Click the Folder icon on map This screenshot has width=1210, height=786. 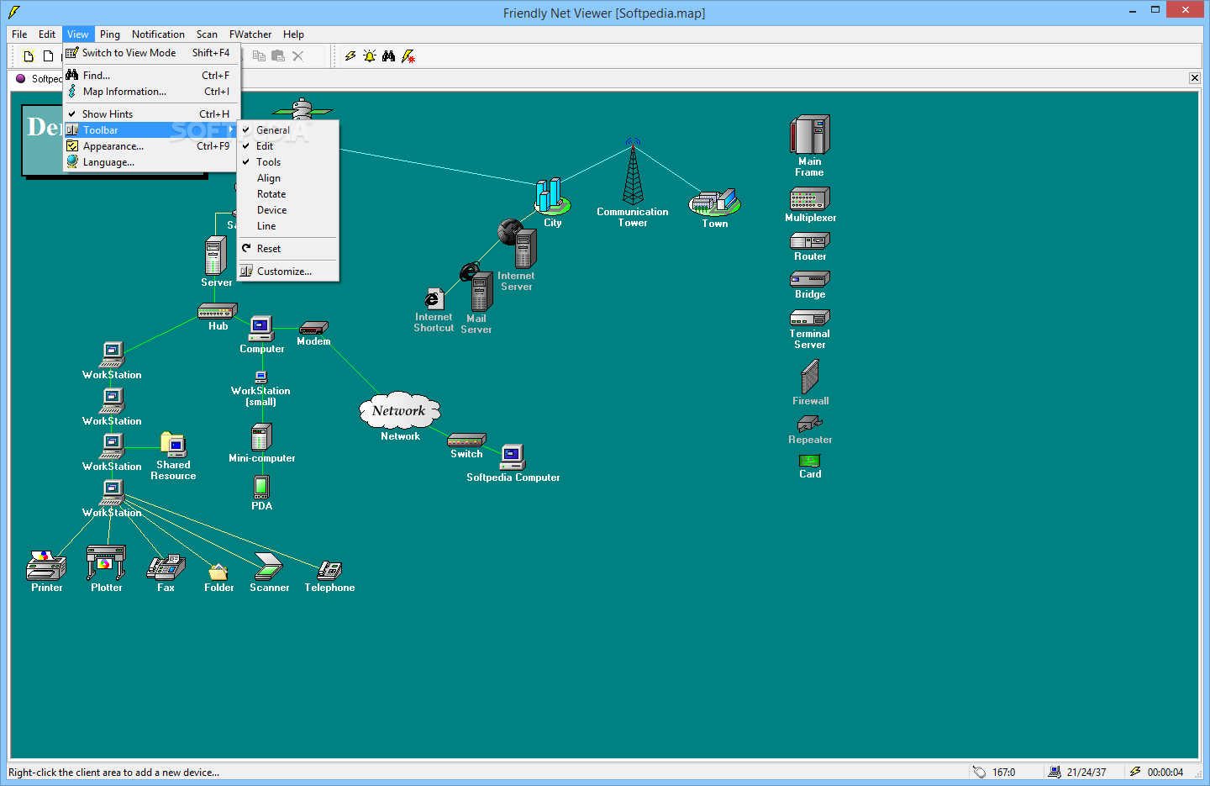pyautogui.click(x=218, y=572)
